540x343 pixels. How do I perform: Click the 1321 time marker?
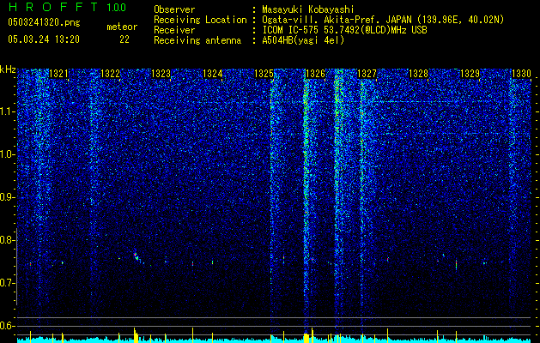tap(59, 74)
